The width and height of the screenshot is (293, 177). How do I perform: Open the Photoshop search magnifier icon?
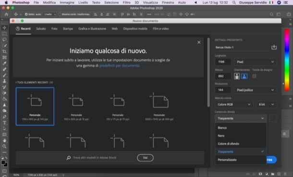[271, 14]
